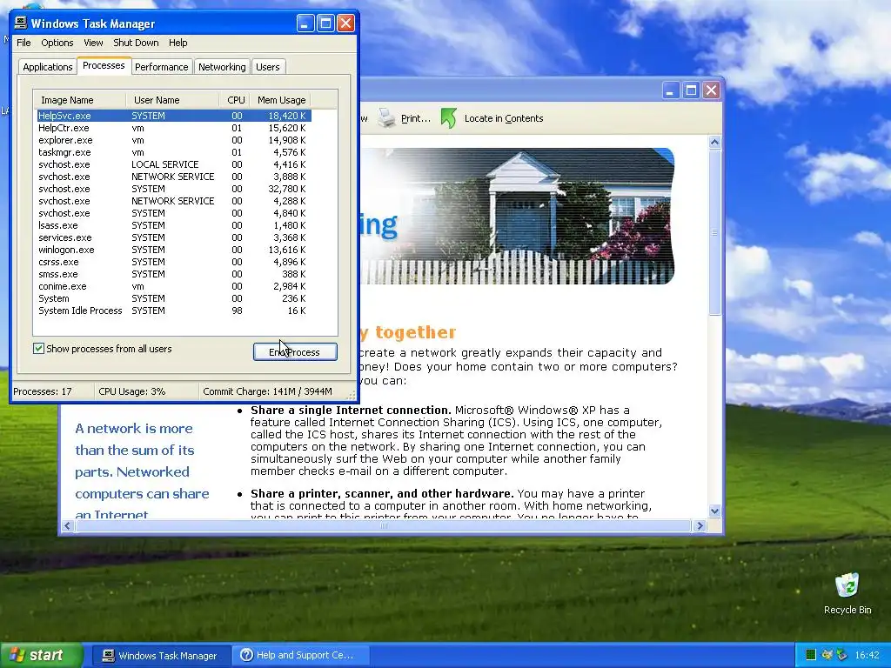Image resolution: width=891 pixels, height=668 pixels.
Task: Select the HelpSvc.exe process row
Action: (x=174, y=116)
